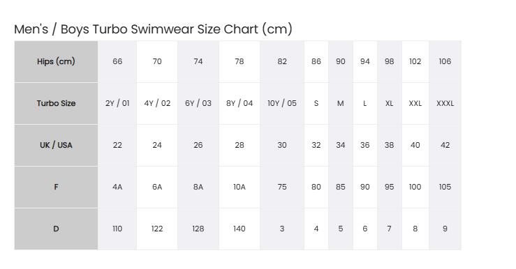Select hips value 66 cell
The width and height of the screenshot is (516, 269).
(117, 61)
